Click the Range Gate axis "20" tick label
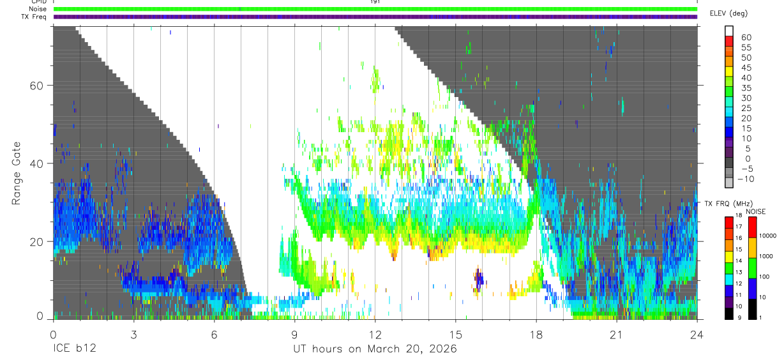This screenshot has width=784, height=362. tap(37, 241)
